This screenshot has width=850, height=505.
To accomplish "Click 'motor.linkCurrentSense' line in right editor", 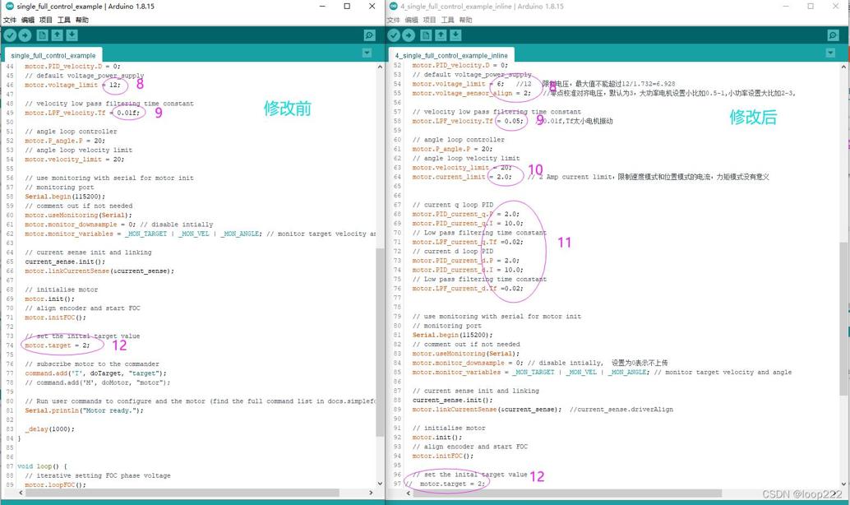I will pos(487,409).
